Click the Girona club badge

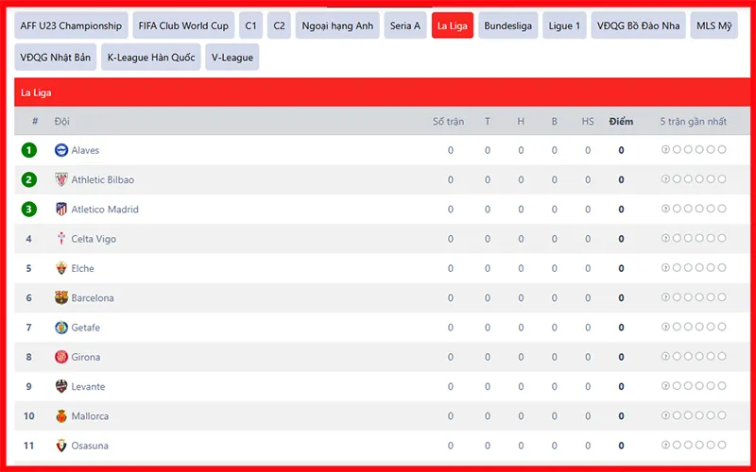(x=61, y=357)
